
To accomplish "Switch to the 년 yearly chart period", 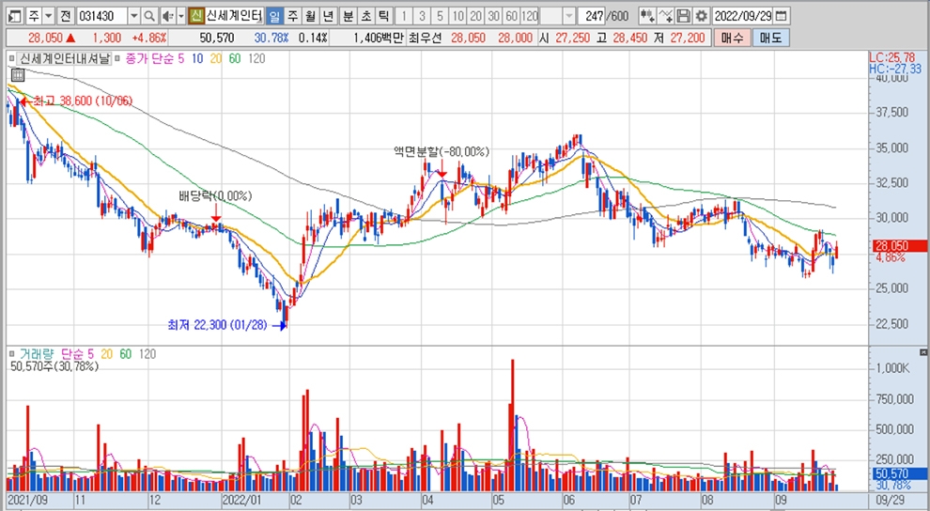I will pos(328,15).
